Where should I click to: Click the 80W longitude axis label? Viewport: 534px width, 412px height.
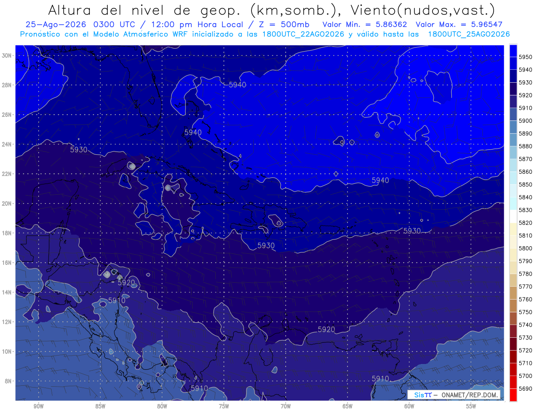pos(162,406)
